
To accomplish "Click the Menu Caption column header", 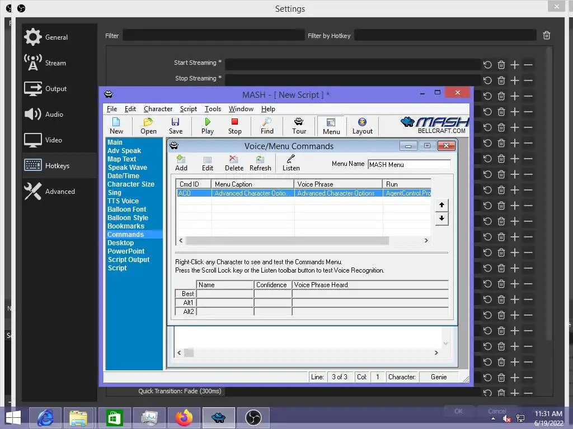I will pos(253,184).
